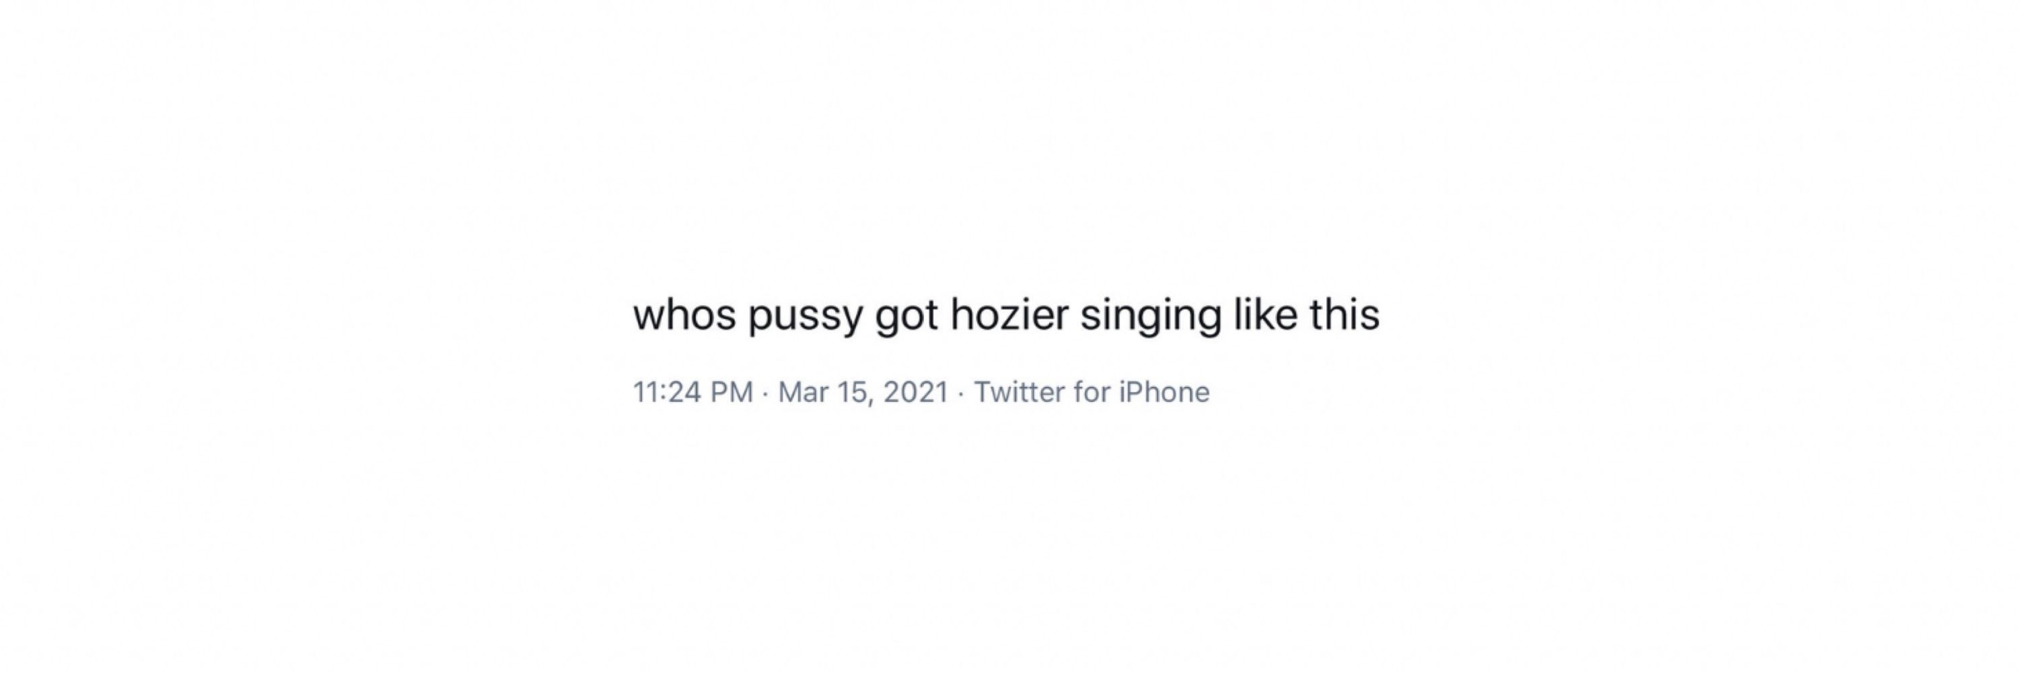
Task: Click the word "whos" starting the tweet
Action: pyautogui.click(x=684, y=314)
